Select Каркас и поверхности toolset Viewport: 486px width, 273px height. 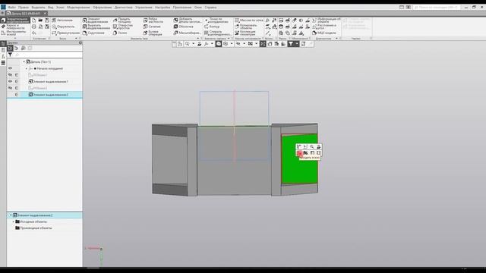point(15,27)
